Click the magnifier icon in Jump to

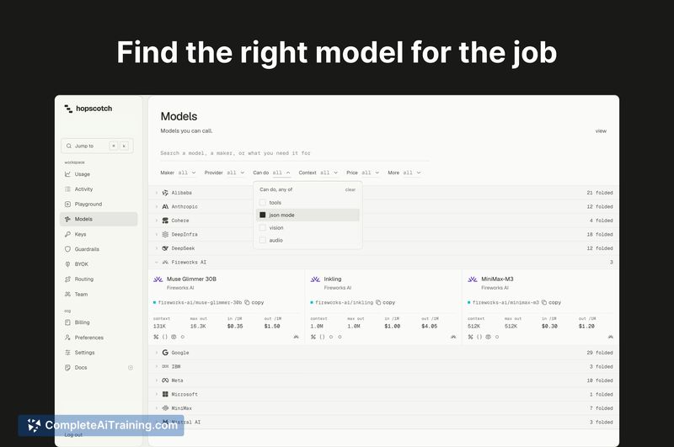coord(69,146)
